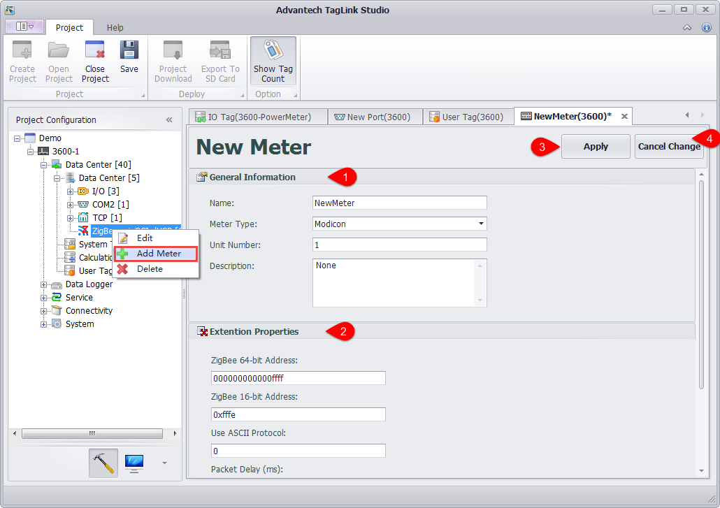Image resolution: width=720 pixels, height=508 pixels.
Task: Expand the Connectivity tree node
Action: point(44,311)
